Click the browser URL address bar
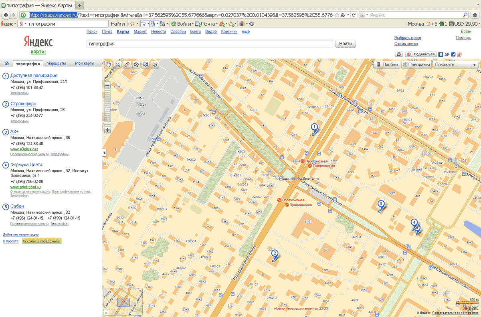 pyautogui.click(x=180, y=15)
